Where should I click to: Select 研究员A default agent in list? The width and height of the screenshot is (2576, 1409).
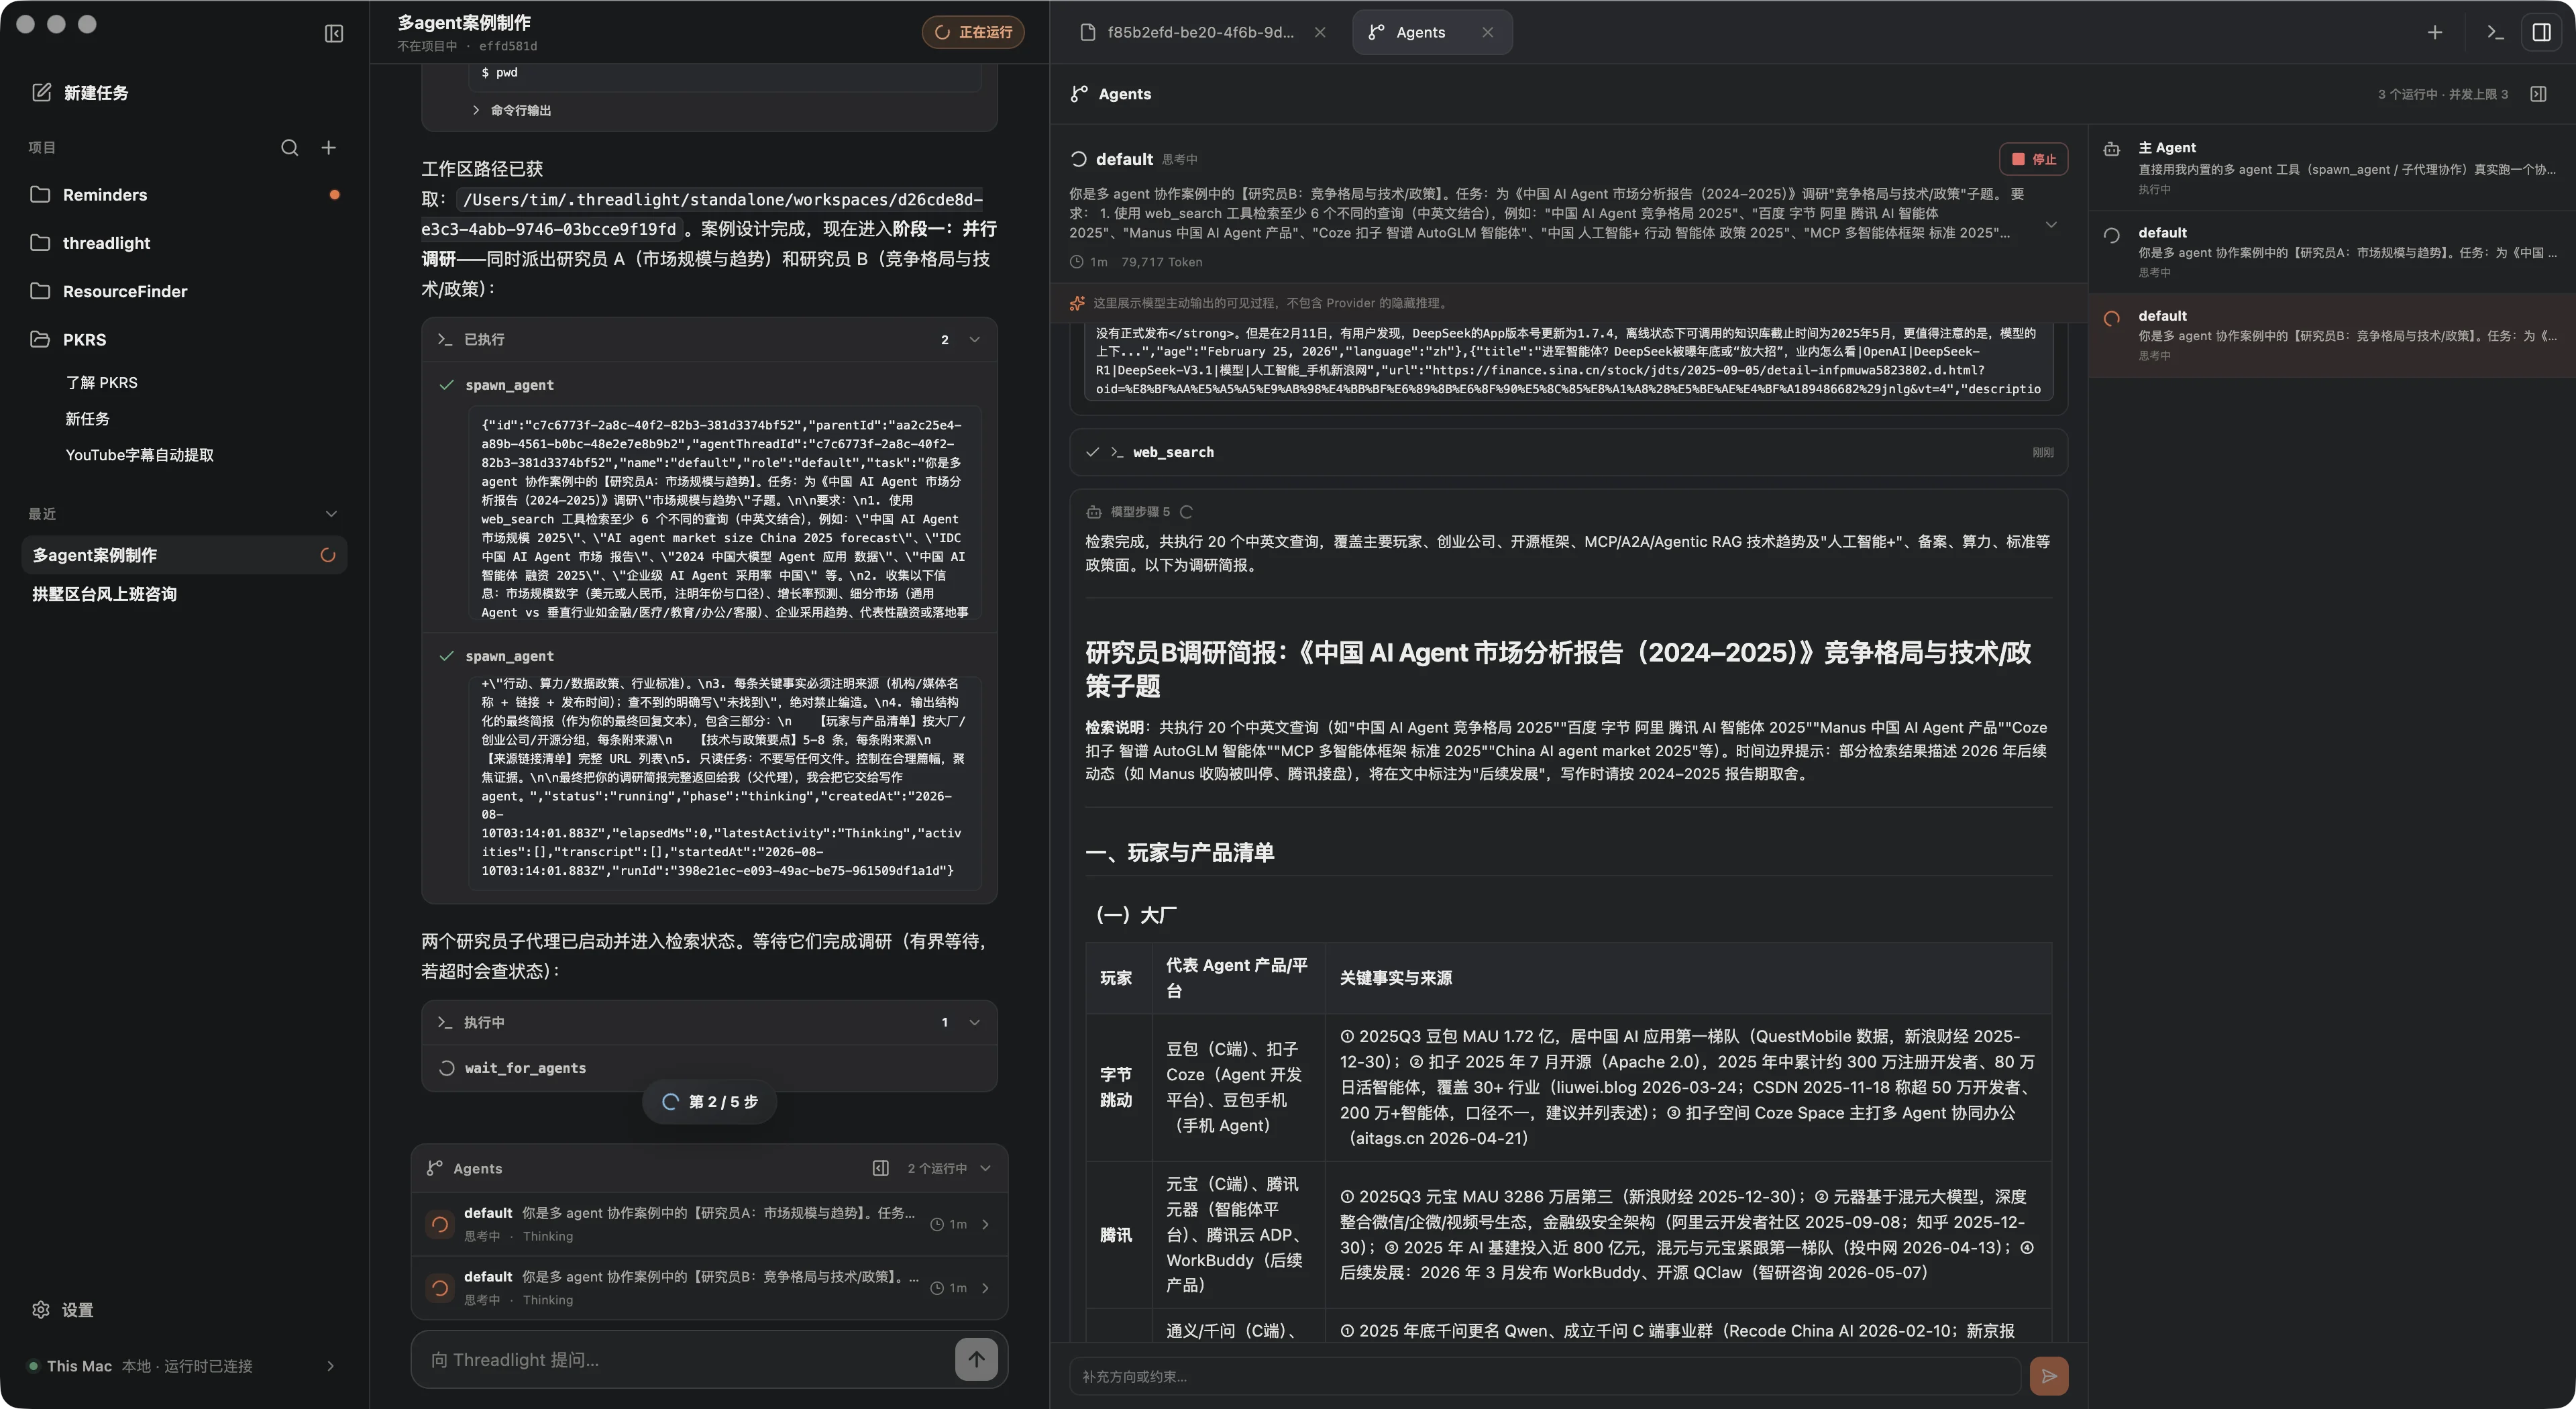tap(2332, 251)
